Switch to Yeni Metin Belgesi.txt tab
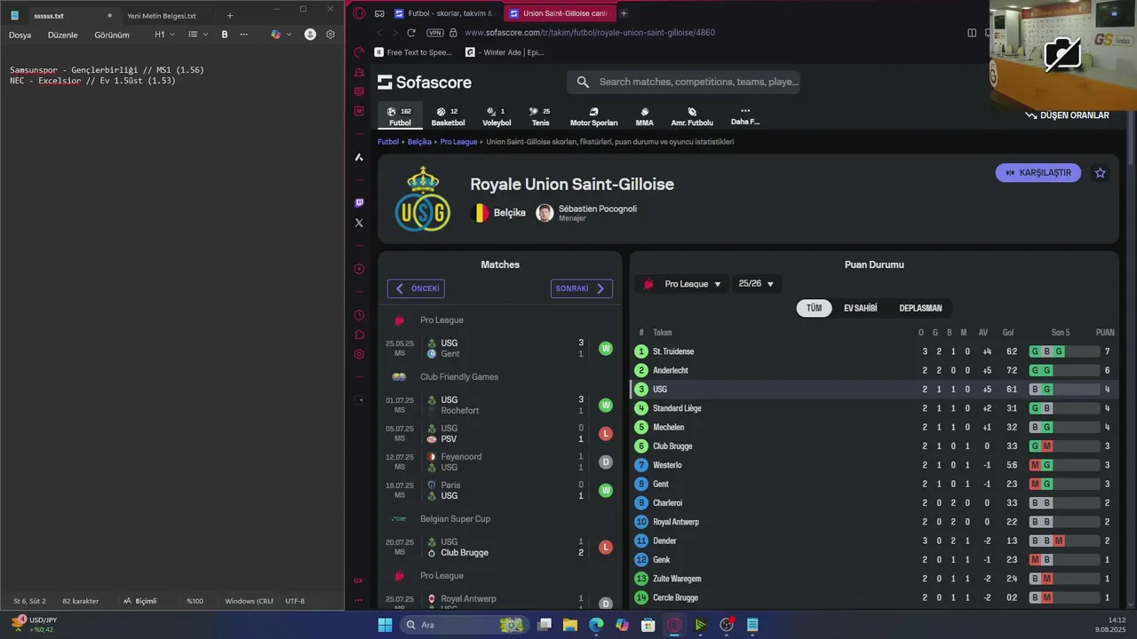The width and height of the screenshot is (1137, 639). click(x=162, y=16)
